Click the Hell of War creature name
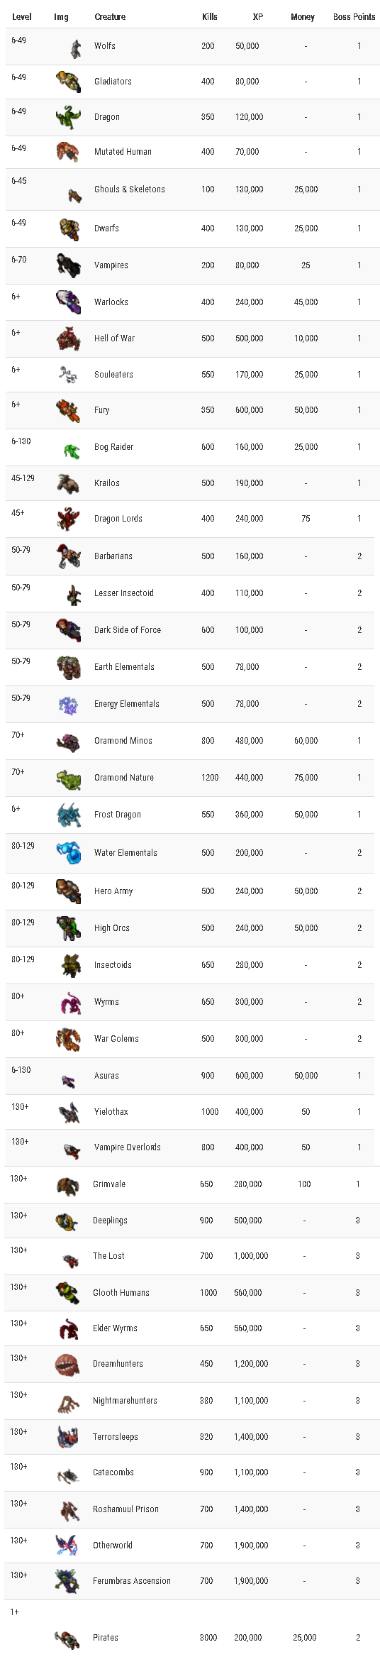380x1669 pixels. 114,338
